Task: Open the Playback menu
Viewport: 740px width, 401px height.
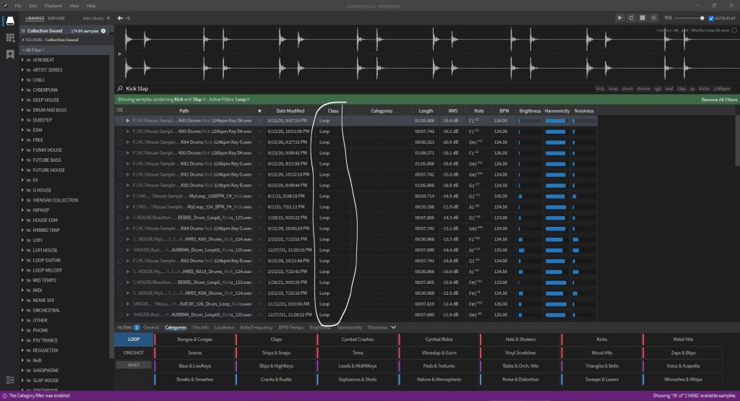Action: (53, 6)
